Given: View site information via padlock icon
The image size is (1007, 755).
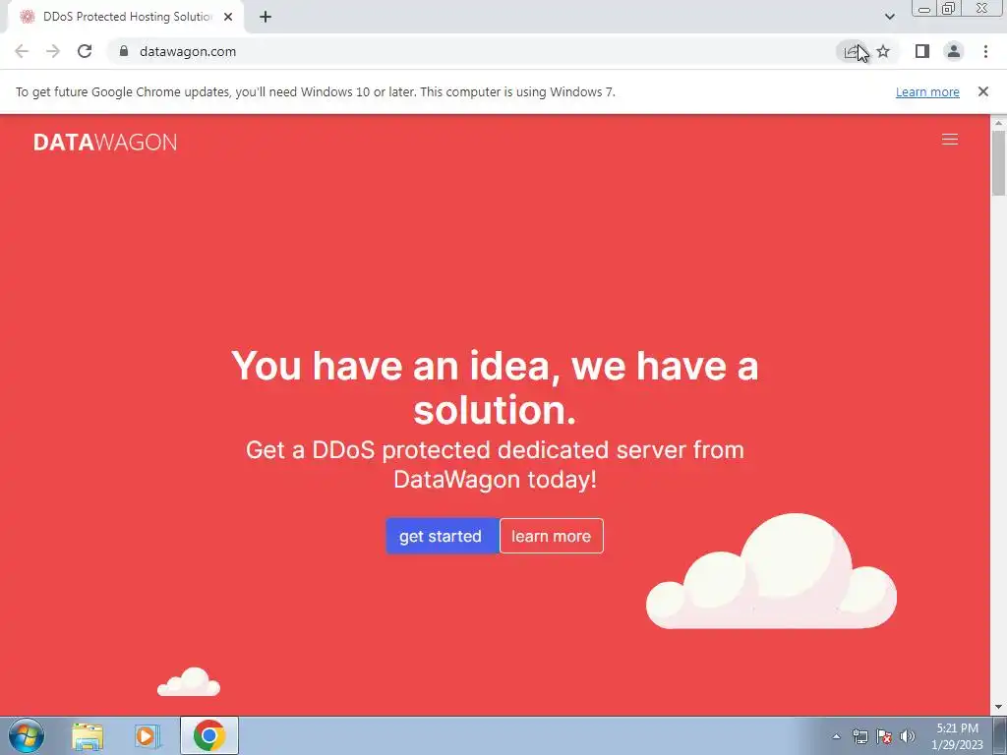Looking at the screenshot, I should coord(124,51).
